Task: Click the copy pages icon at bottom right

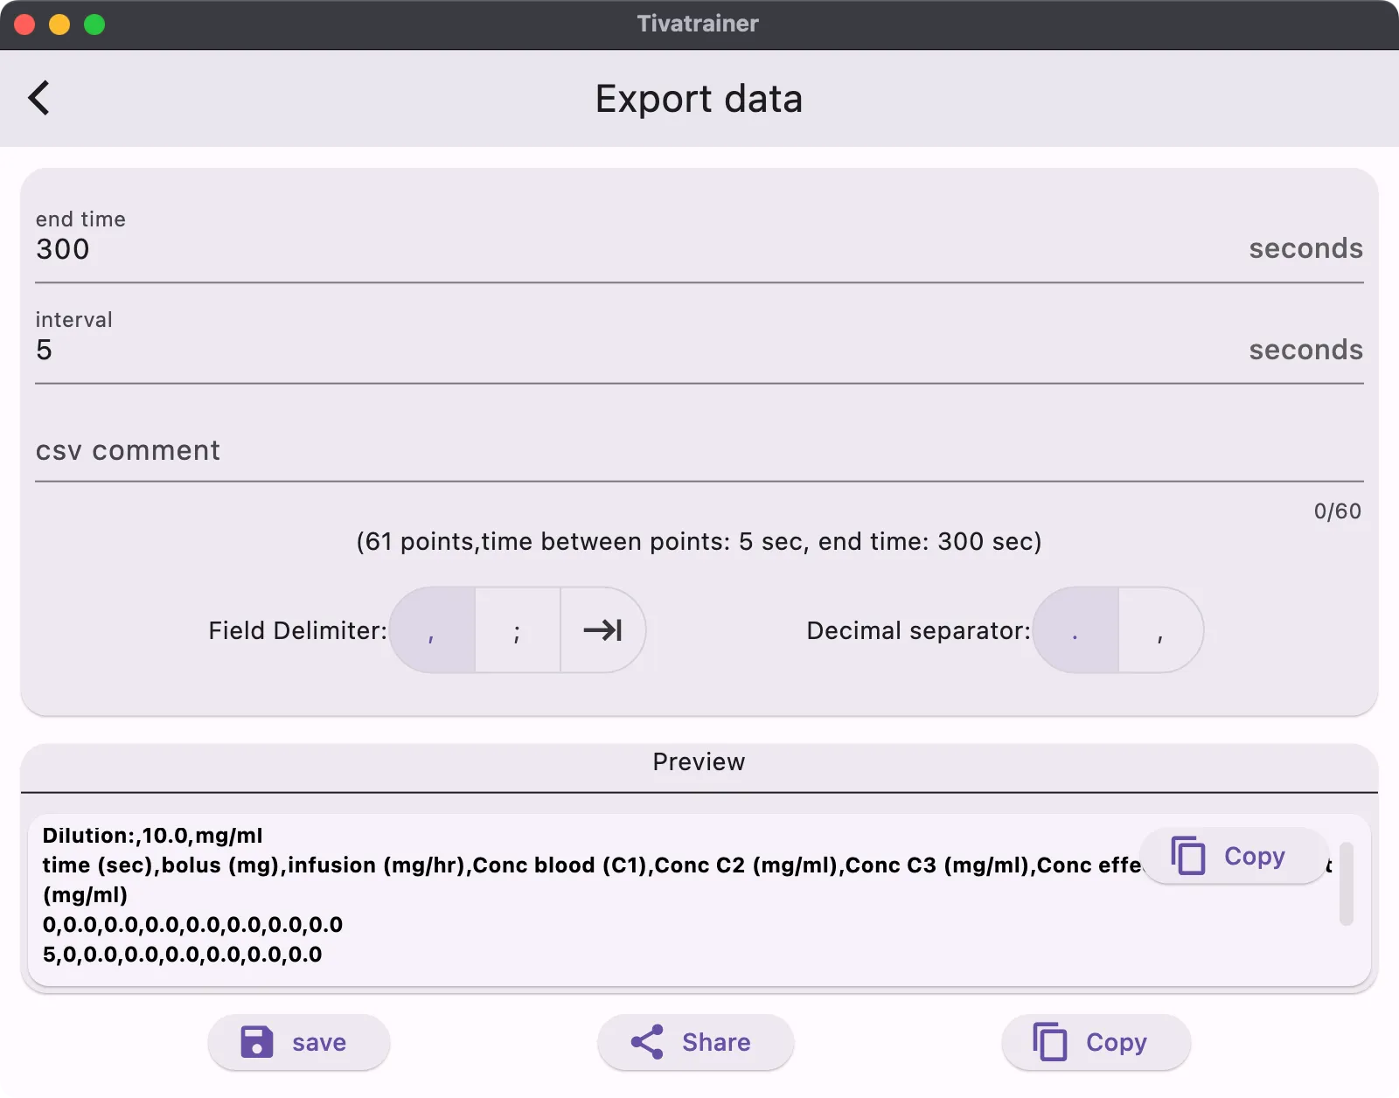Action: (x=1049, y=1042)
